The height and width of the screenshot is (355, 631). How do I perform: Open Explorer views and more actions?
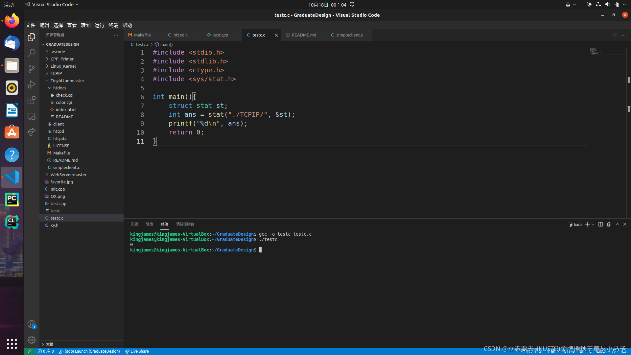click(116, 35)
